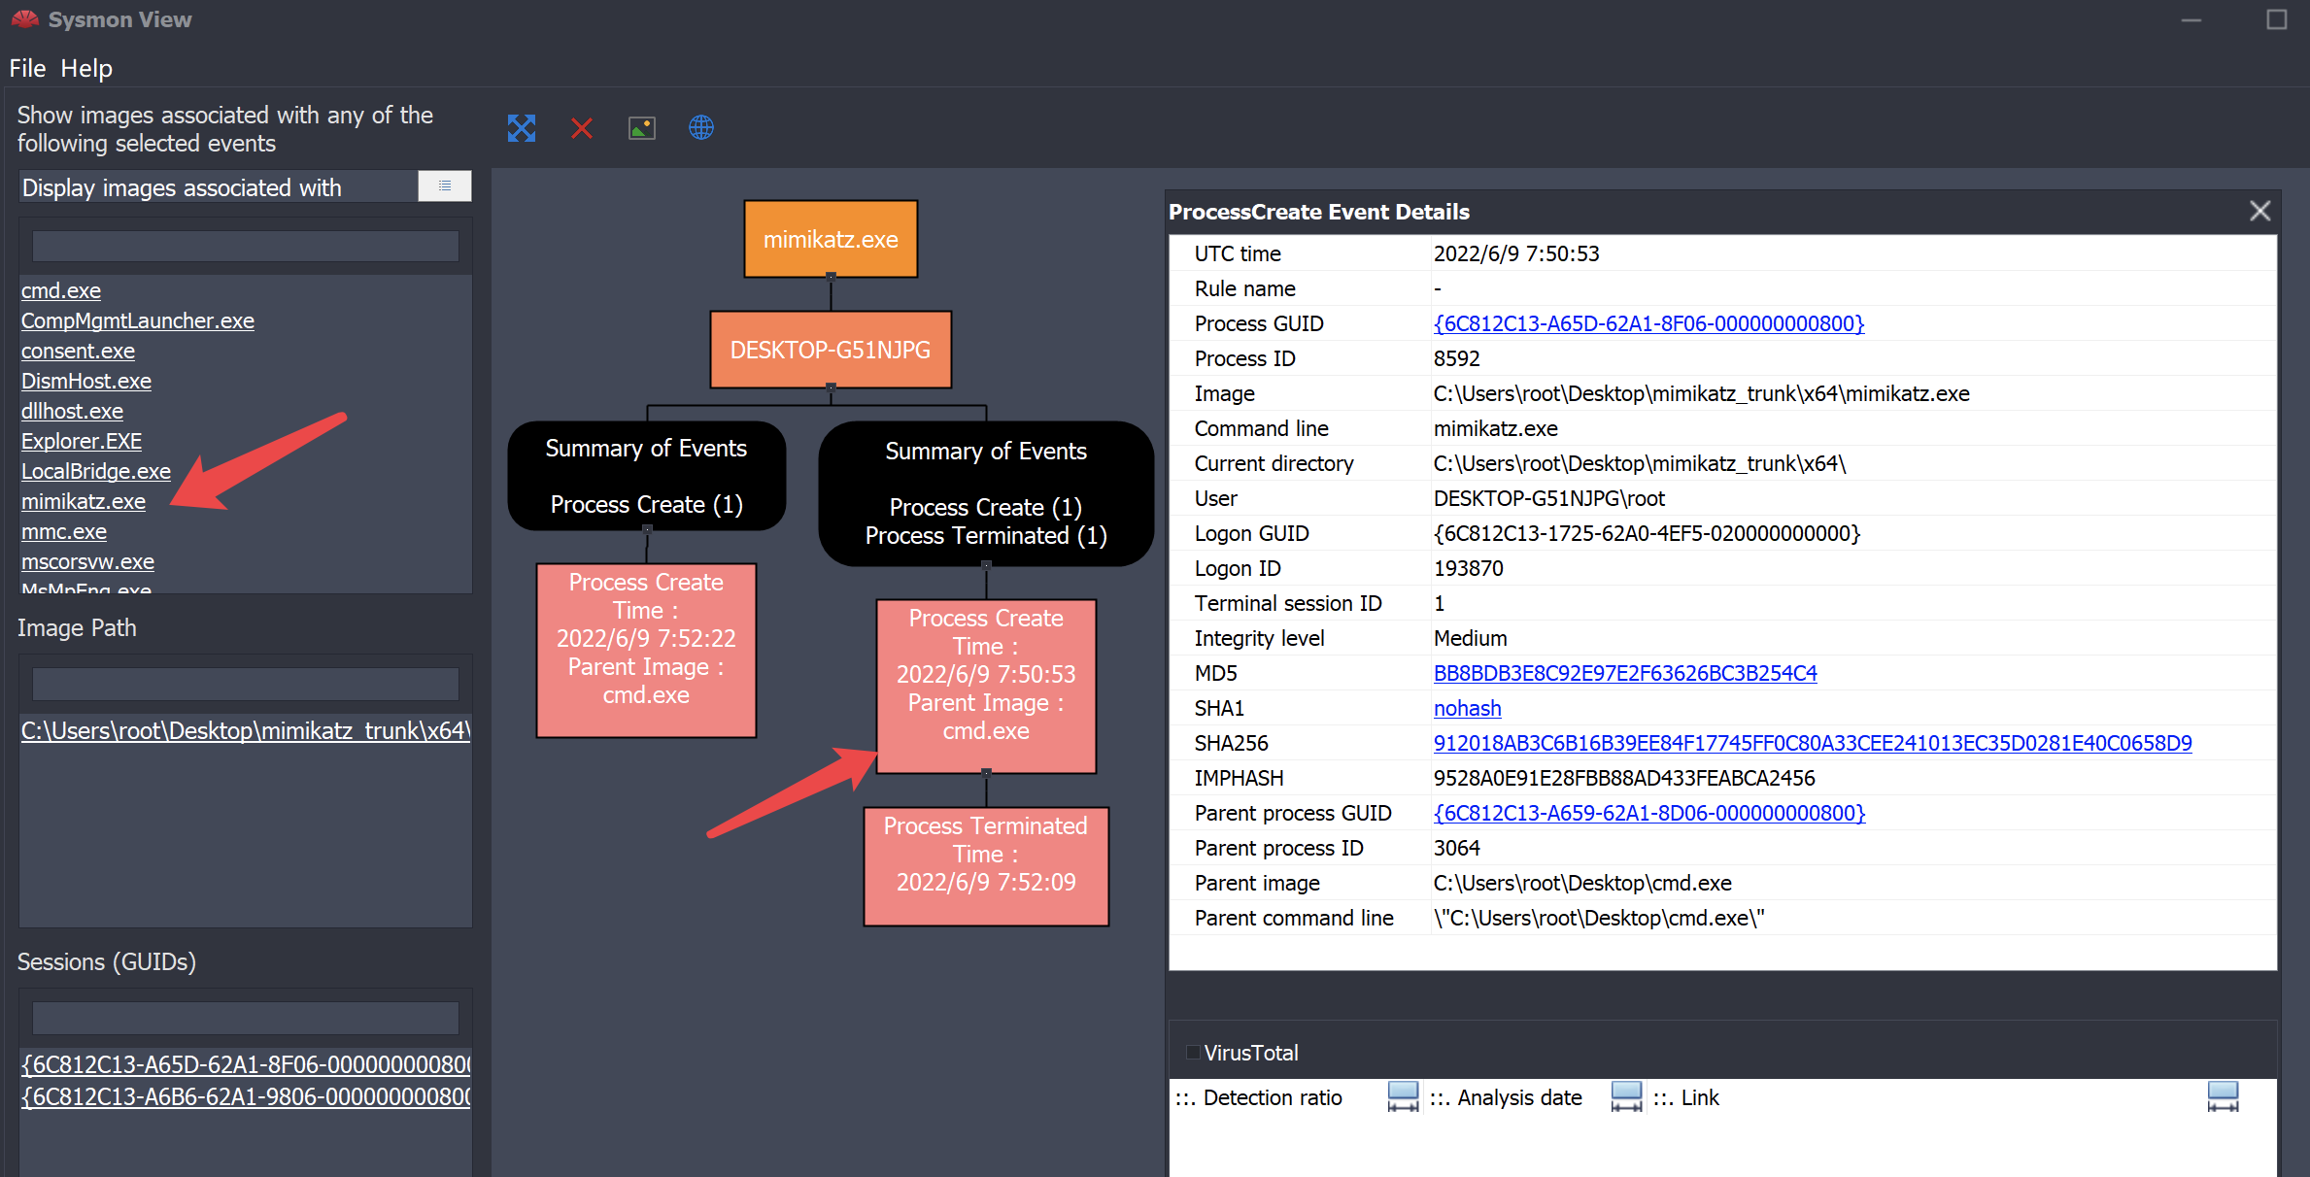Click Link column width icon
This screenshot has width=2310, height=1177.
pyautogui.click(x=2223, y=1096)
